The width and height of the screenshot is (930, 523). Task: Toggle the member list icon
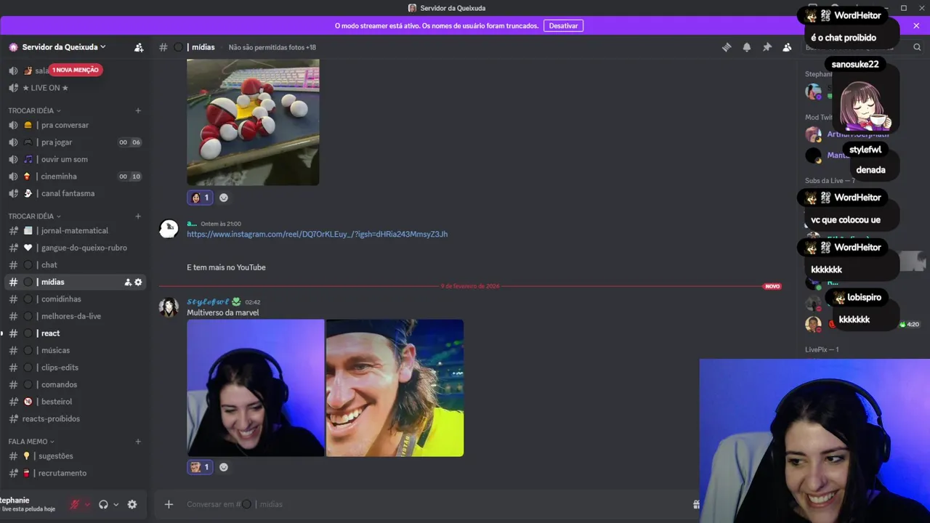[787, 47]
